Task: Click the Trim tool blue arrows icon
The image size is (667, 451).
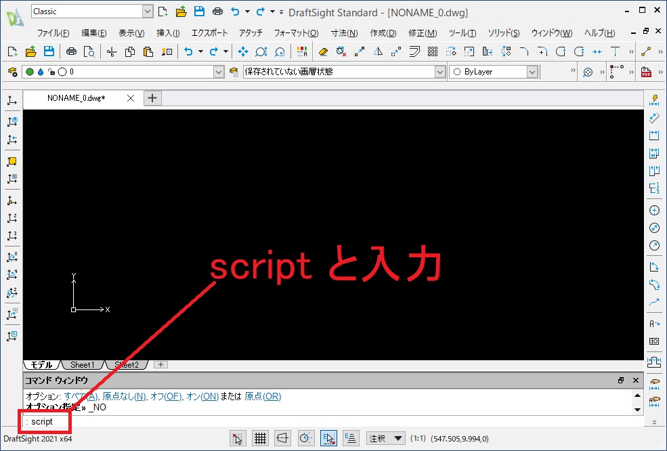Action: (x=597, y=52)
